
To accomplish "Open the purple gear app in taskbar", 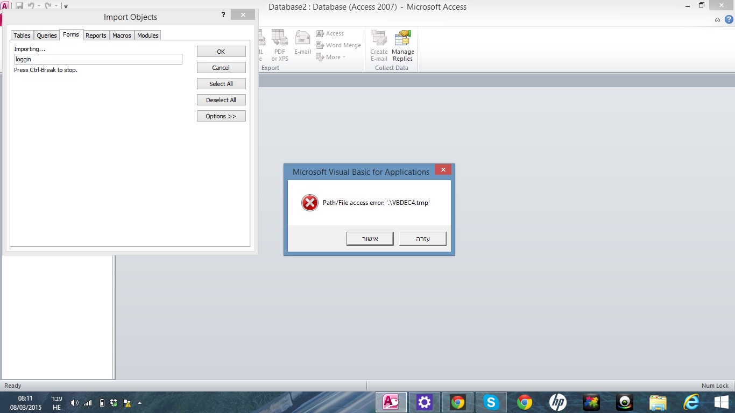I will (x=424, y=402).
